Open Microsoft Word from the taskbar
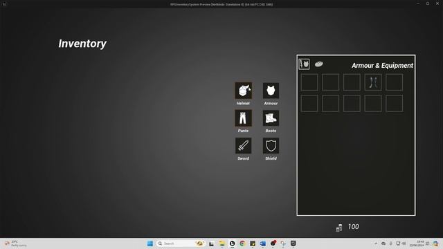Viewport: 443px width, 249px height. [x=263, y=243]
